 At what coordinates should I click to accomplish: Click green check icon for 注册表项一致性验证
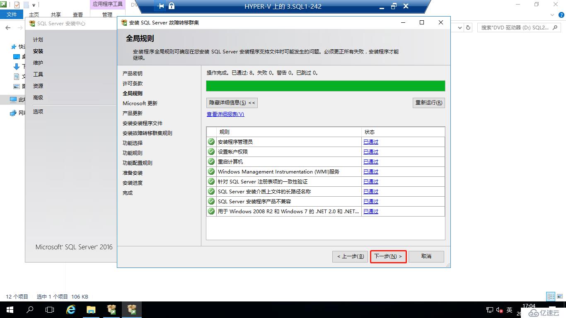211,181
